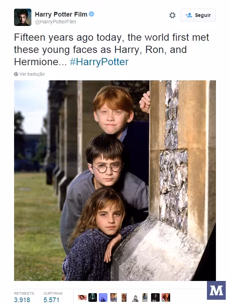Open the dark liker avatar second from last
This screenshot has height=304, width=230.
click(155, 298)
